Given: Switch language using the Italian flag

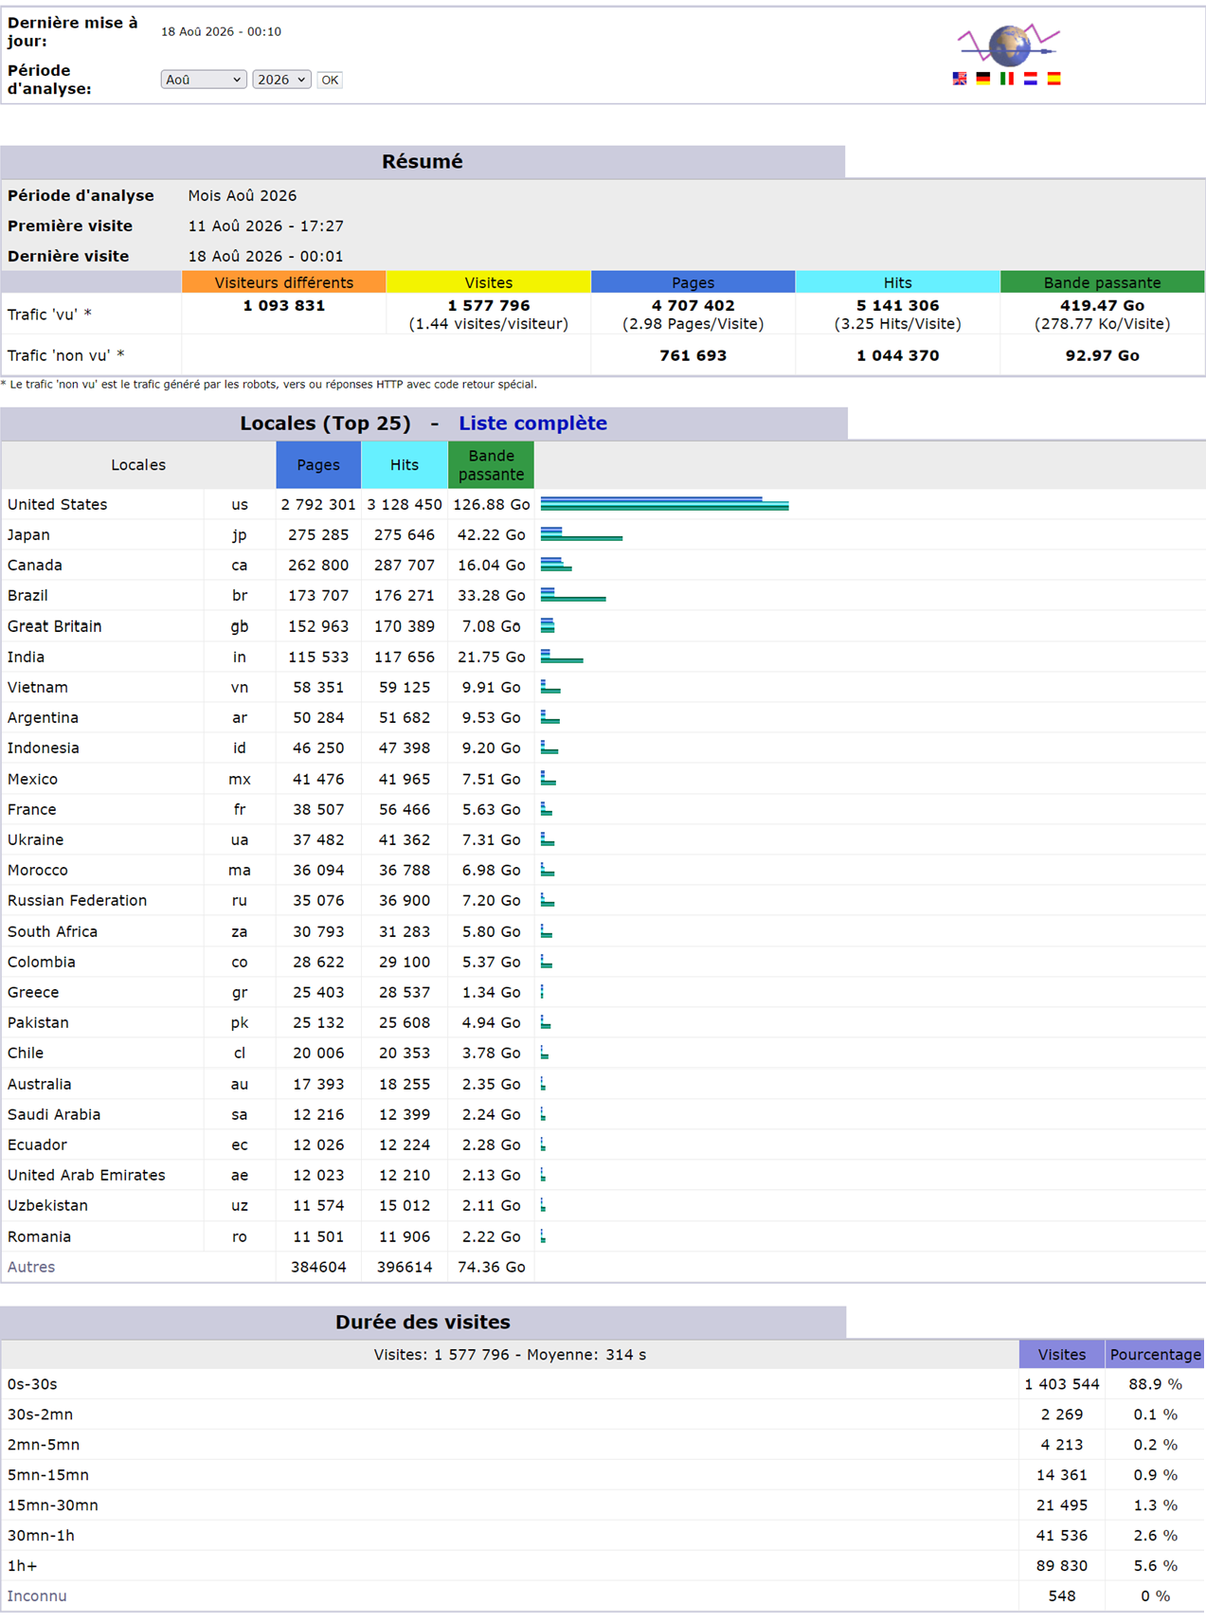Looking at the screenshot, I should coord(1007,79).
